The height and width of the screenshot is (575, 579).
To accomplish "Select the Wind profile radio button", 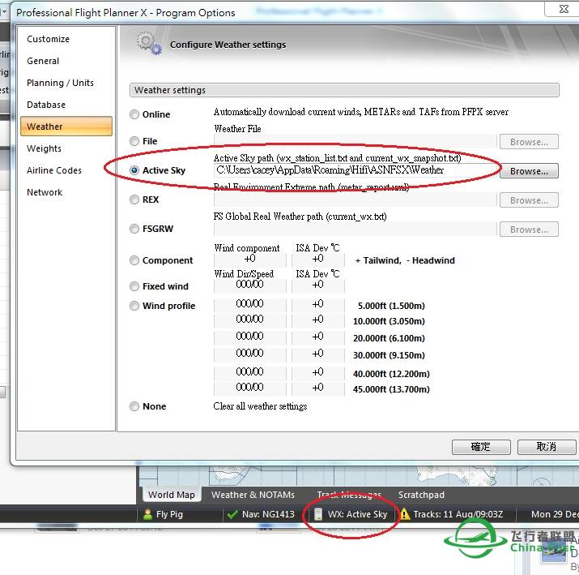I will tap(134, 306).
